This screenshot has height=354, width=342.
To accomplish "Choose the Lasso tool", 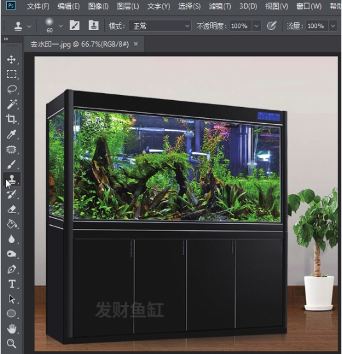I will pos(12,89).
